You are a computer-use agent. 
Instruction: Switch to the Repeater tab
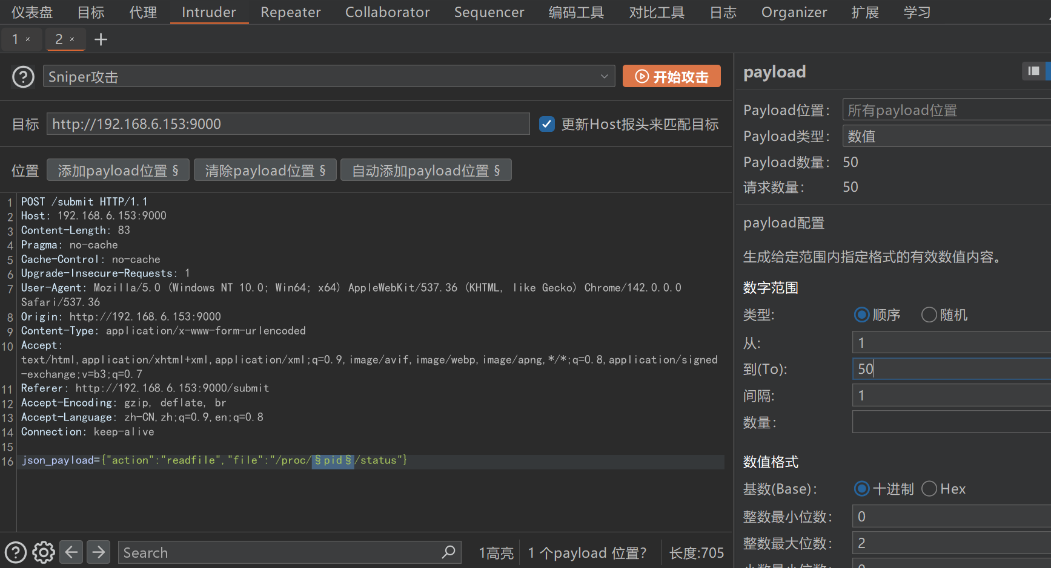click(290, 12)
